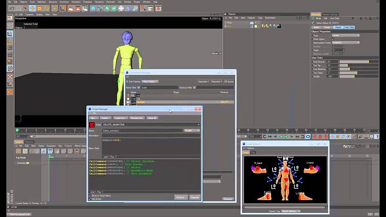Click Save All button in Script Manager
Screen dimensions: 386x217
click(x=152, y=118)
